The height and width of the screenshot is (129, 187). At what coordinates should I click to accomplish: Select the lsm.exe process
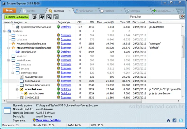pos(25,69)
